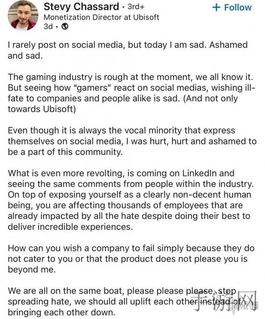265x319 pixels.
Task: Click the paragraph about the gaming industry
Action: point(132,93)
